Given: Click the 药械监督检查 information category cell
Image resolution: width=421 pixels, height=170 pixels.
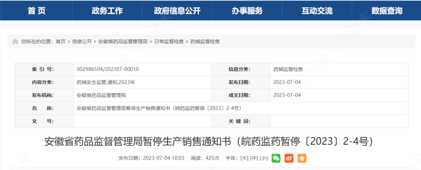Looking at the screenshot, I should pos(339,69).
